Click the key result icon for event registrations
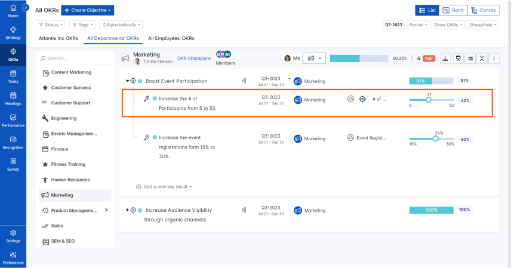 147,138
